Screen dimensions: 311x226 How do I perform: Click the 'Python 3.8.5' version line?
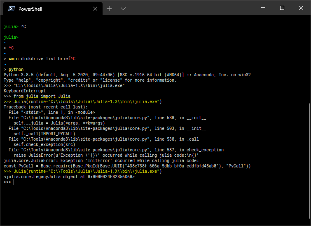127,75
